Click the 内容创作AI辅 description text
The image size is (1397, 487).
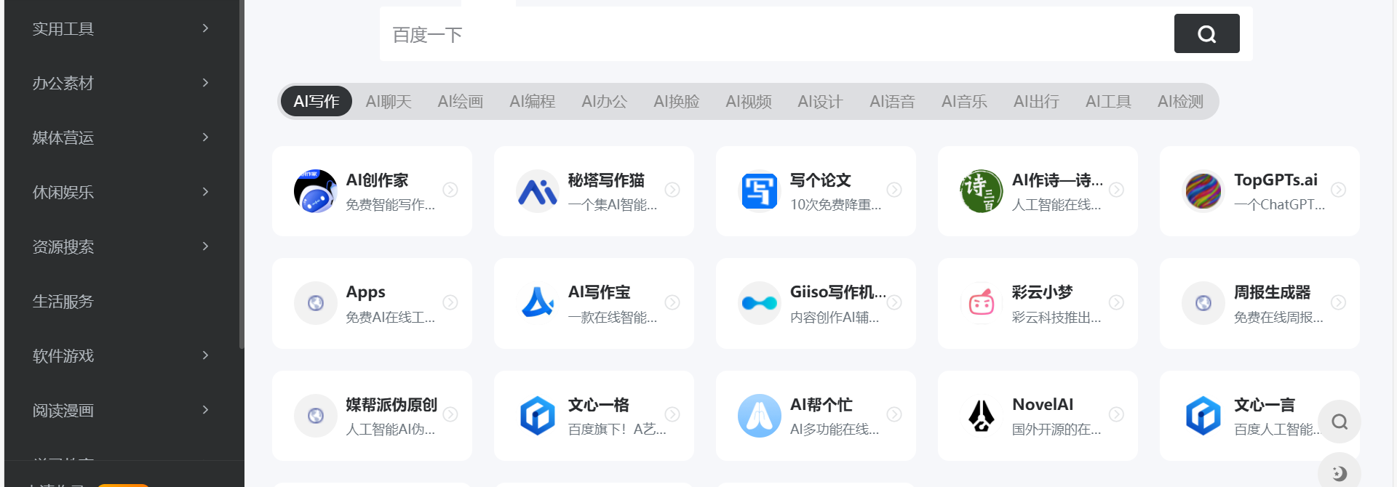(835, 317)
